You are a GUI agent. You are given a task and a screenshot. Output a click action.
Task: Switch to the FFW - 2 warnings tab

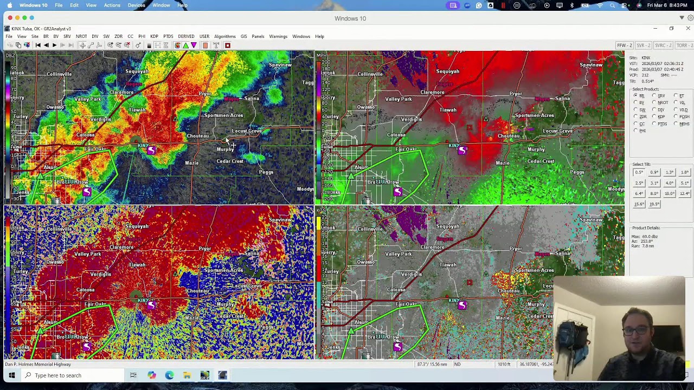click(624, 45)
